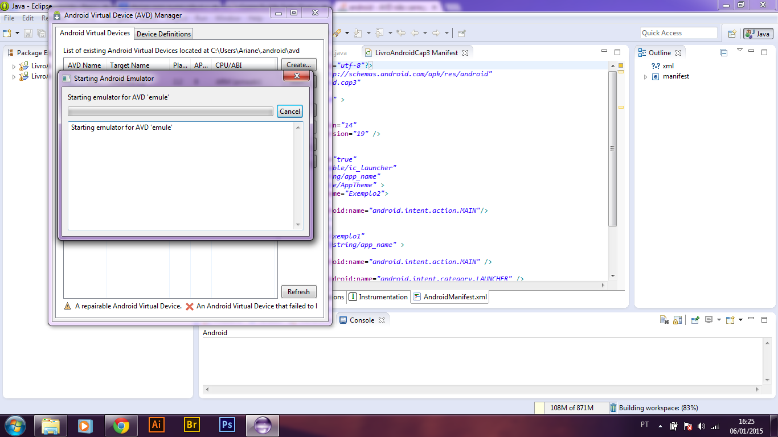Click the Next Annotation toolbar icon
This screenshot has height=437, width=778.
click(358, 33)
